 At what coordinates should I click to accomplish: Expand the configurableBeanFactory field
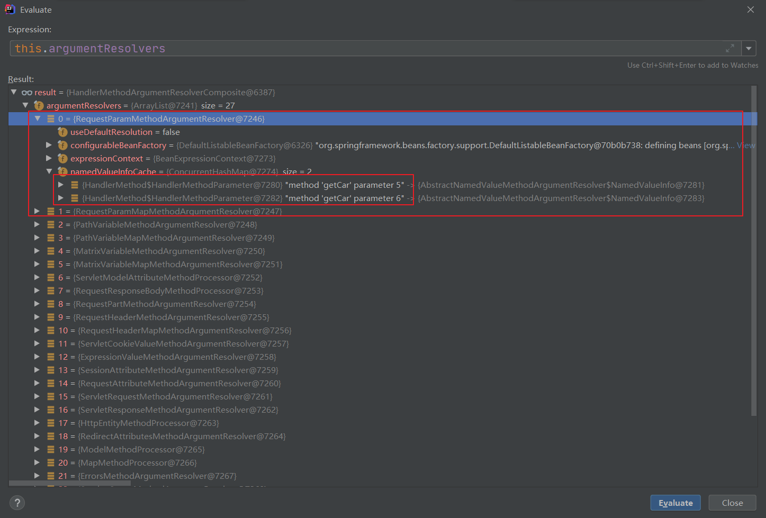(49, 145)
